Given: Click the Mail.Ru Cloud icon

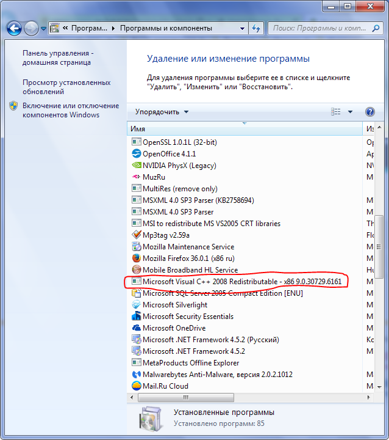Looking at the screenshot, I should 137,386.
